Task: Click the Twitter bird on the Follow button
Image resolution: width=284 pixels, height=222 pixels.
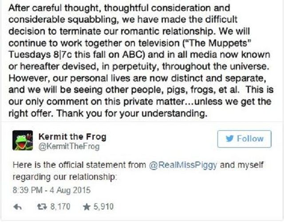Action: (x=229, y=139)
